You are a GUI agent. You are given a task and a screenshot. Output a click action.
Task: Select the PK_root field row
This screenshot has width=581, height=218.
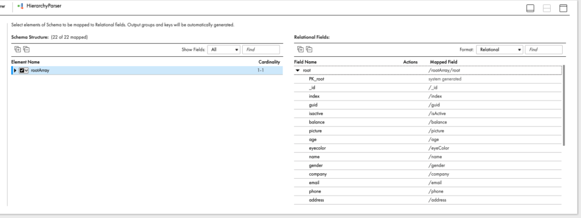click(428, 79)
